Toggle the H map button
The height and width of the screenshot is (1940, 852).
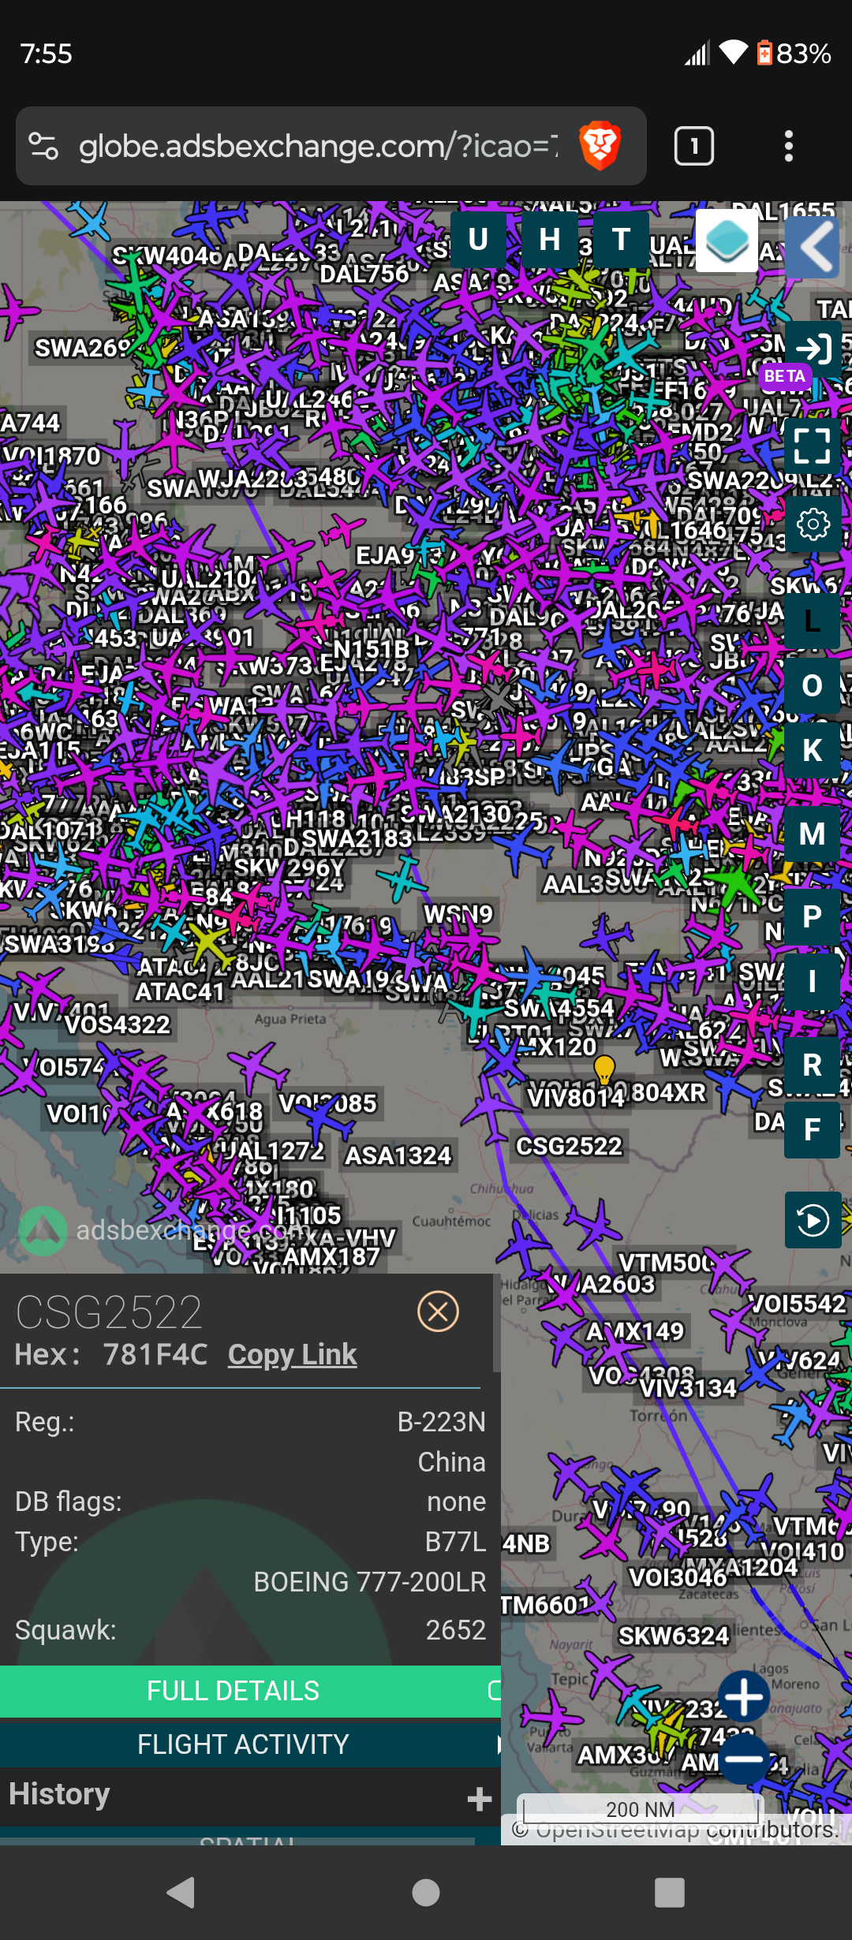(x=550, y=240)
